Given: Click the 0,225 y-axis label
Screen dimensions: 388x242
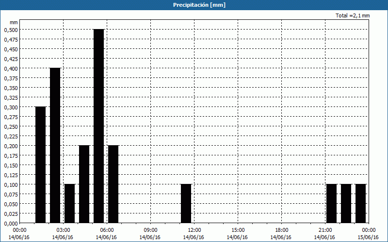Looking at the screenshot, I should tap(11, 136).
